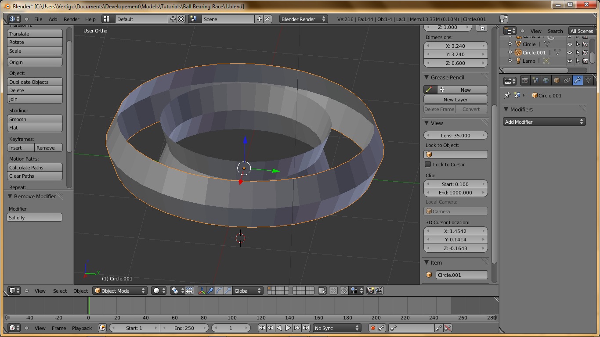Toggle renderability camera for Lamp
This screenshot has width=600, height=337.
tap(585, 61)
